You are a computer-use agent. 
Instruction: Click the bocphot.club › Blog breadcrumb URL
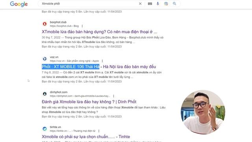tap(64, 26)
